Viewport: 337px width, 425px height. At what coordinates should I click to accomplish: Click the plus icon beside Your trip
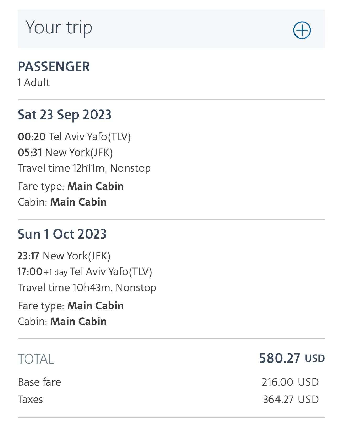tap(302, 30)
